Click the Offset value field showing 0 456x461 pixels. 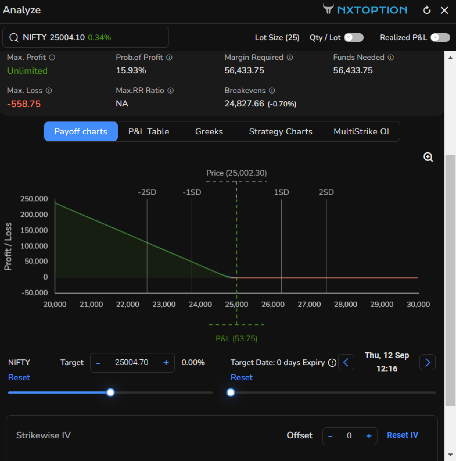(x=349, y=436)
